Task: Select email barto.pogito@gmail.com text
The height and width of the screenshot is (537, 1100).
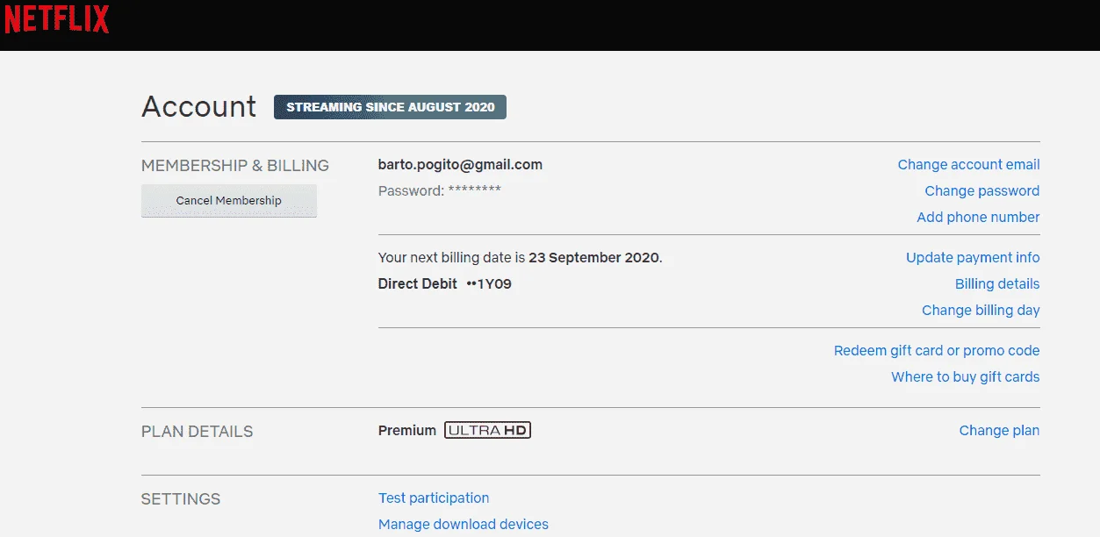Action: tap(460, 165)
